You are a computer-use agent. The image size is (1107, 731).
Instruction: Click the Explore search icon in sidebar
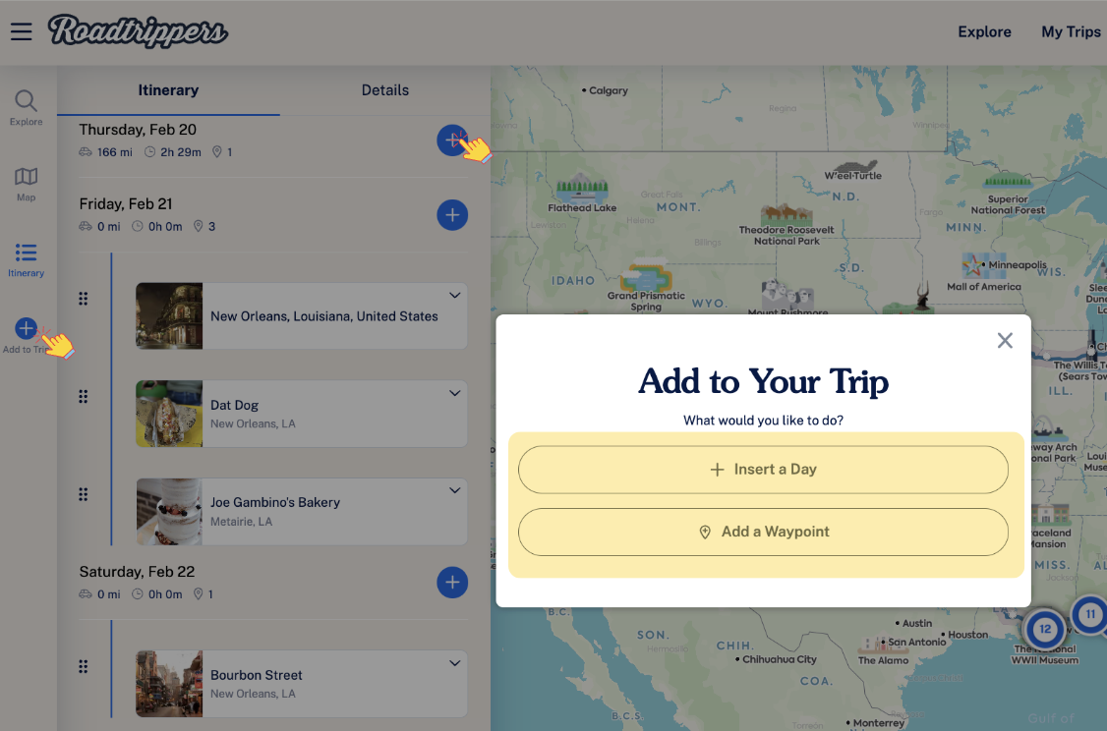(x=27, y=101)
